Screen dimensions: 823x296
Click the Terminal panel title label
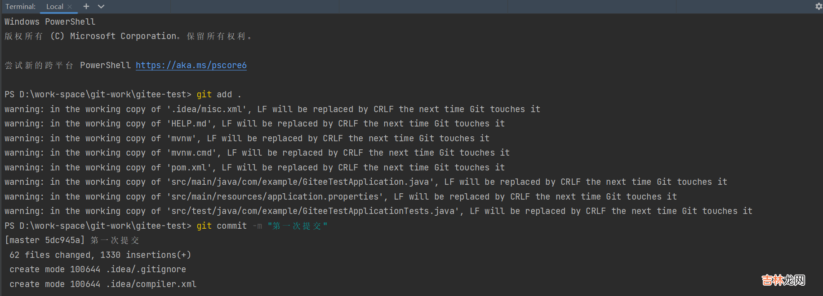click(20, 7)
